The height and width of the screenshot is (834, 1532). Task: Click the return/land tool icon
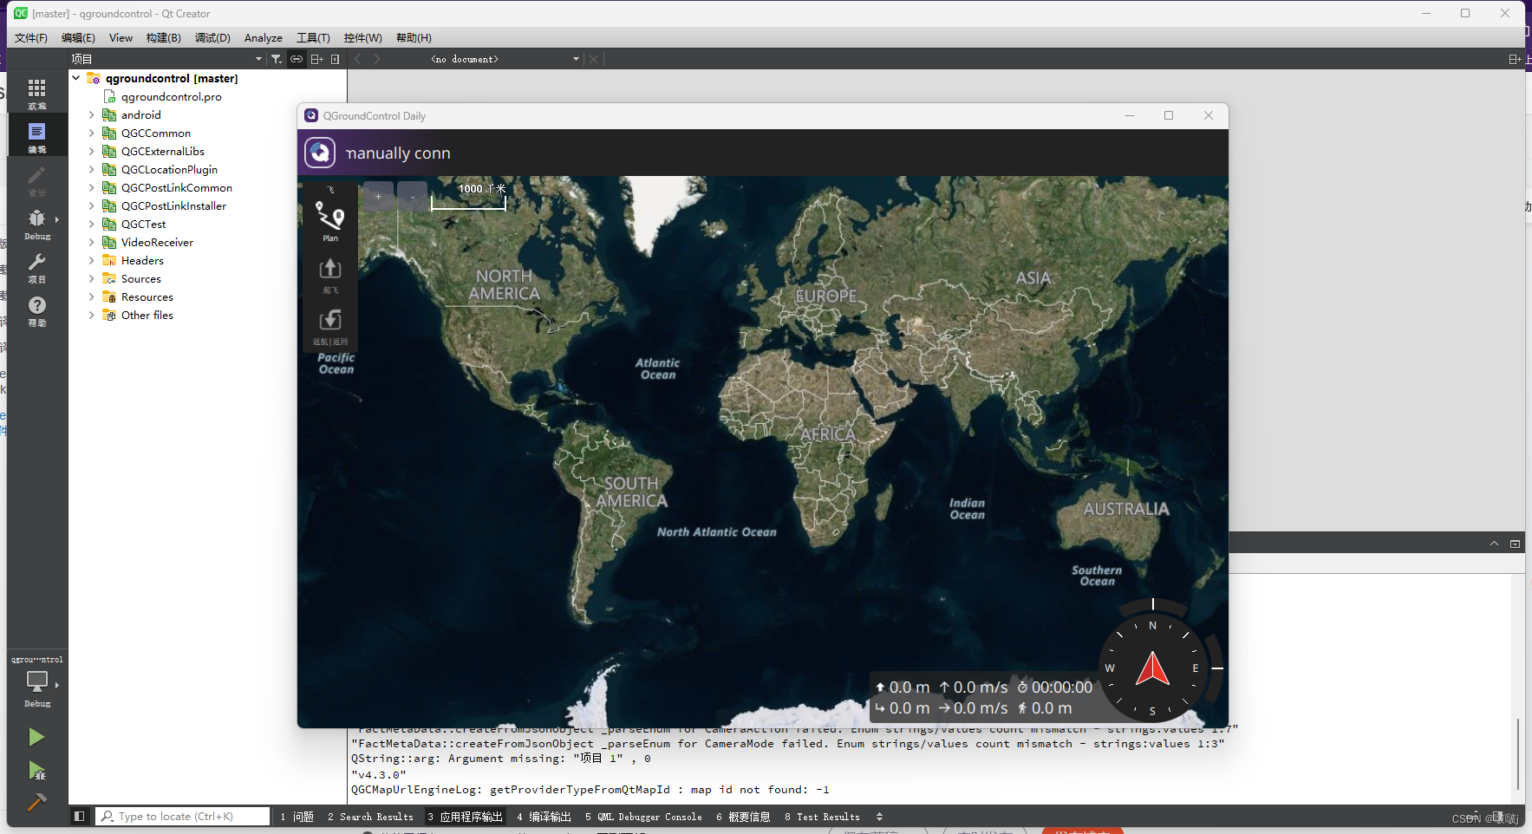coord(330,327)
